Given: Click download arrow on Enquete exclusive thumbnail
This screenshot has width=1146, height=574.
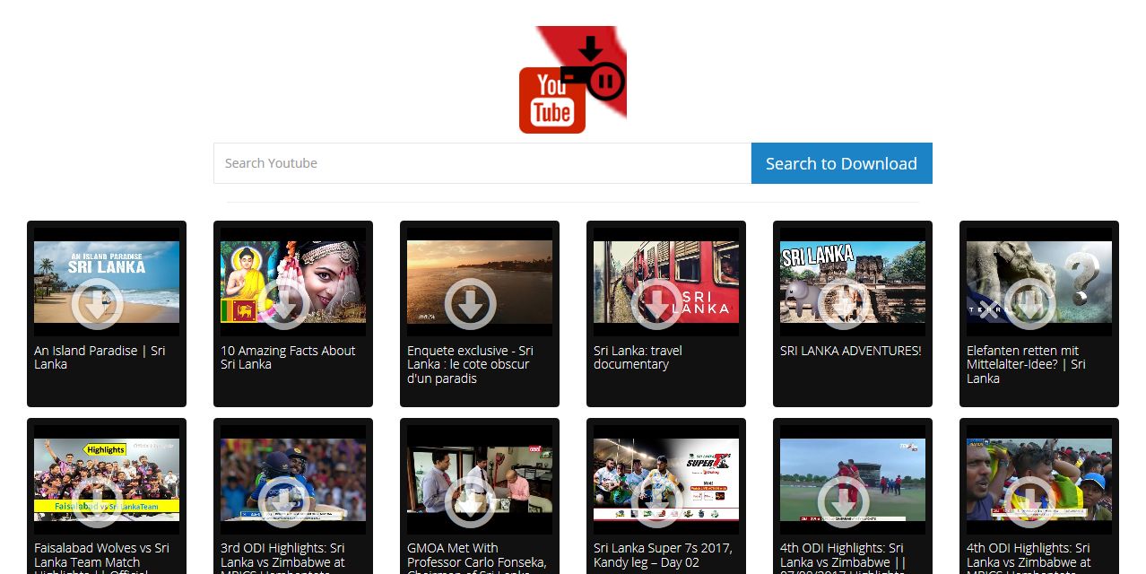Looking at the screenshot, I should (x=470, y=304).
